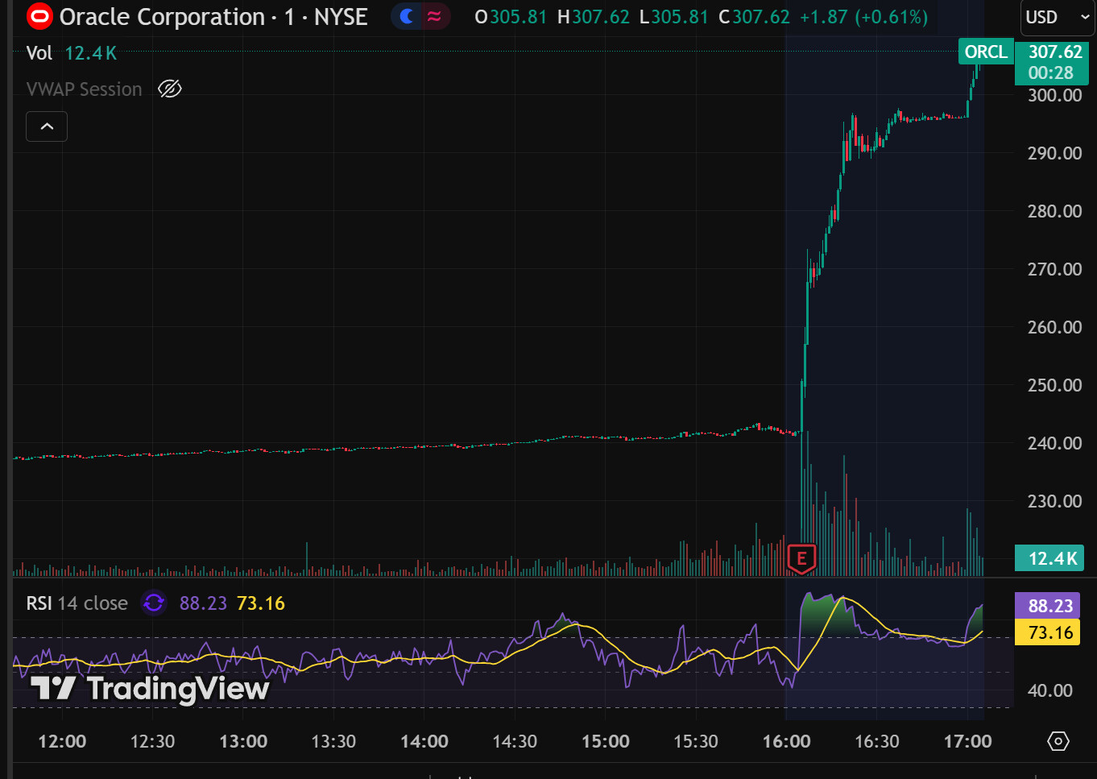Click the low price L305.81
Viewport: 1097px width, 779px height.
tap(674, 17)
